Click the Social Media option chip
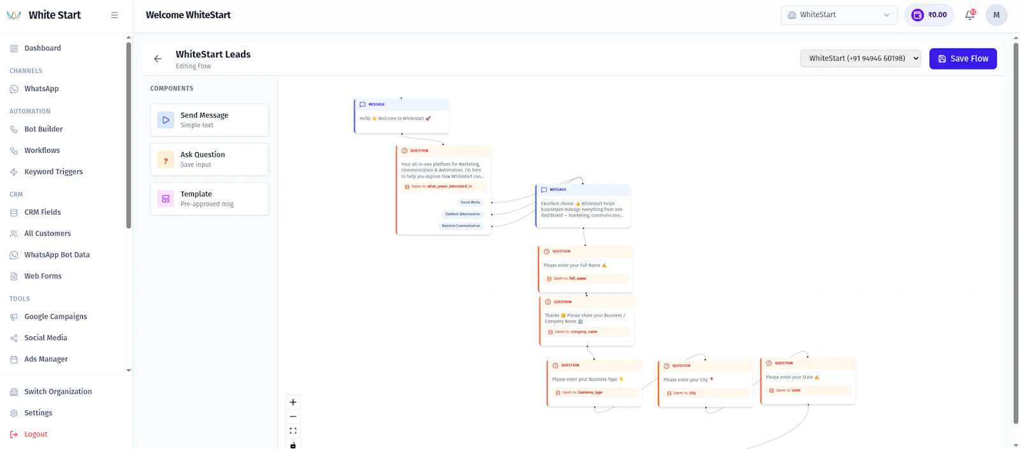Viewport: 1020px width, 449px height. pyautogui.click(x=470, y=203)
